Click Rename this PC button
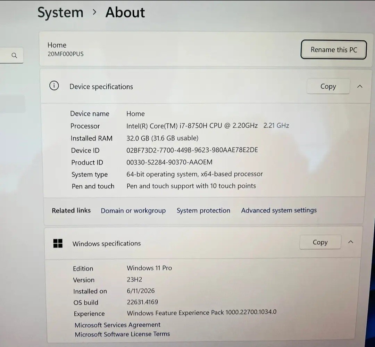 (334, 50)
